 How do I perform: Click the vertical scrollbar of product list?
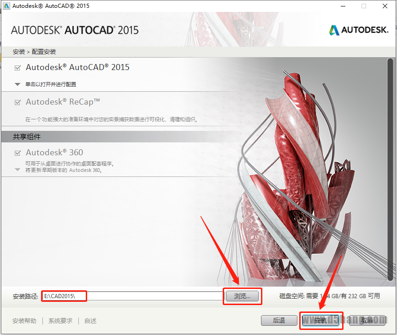tap(390, 169)
